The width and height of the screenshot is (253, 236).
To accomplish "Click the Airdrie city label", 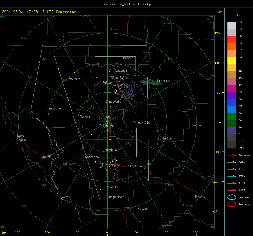I will 111,150.
